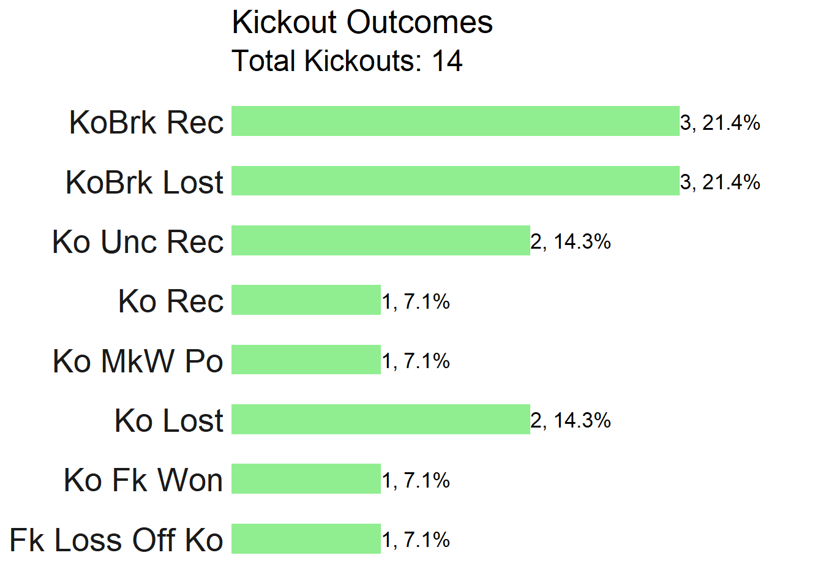This screenshot has height=588, width=823.
Task: Click the Ko MkW Po axis label
Action: point(138,361)
